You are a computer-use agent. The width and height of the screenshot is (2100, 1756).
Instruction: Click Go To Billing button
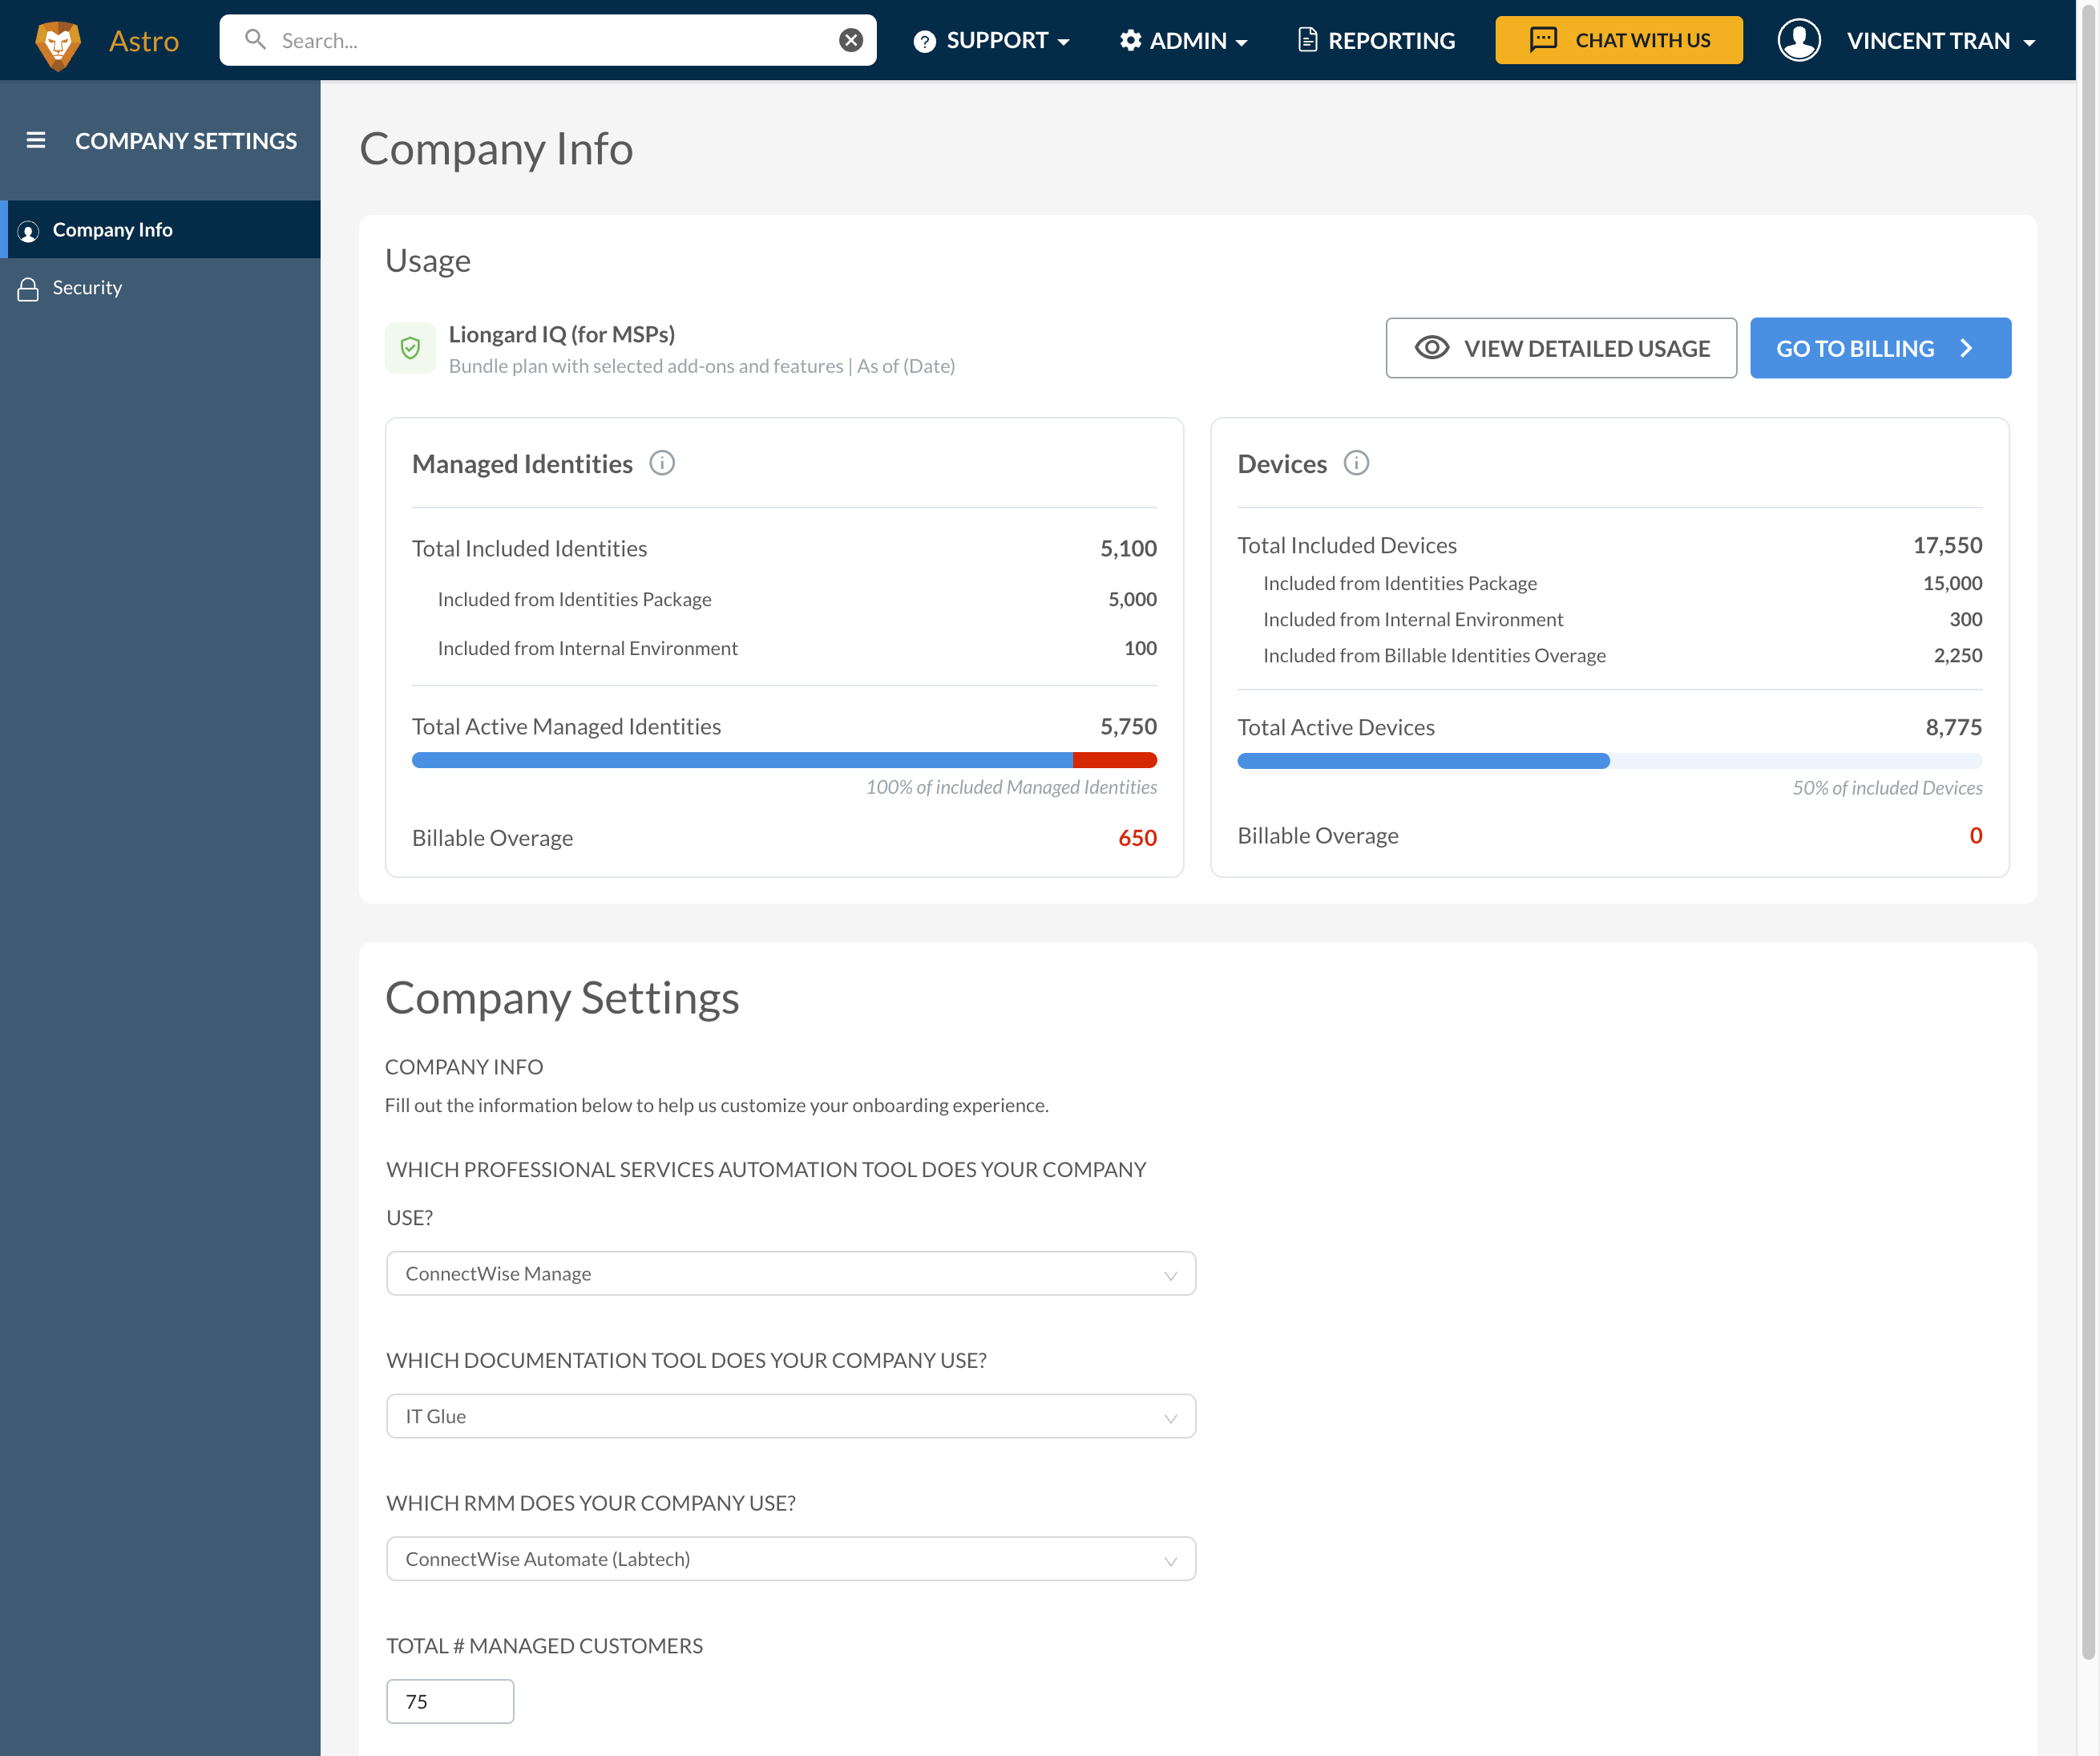[1880, 347]
